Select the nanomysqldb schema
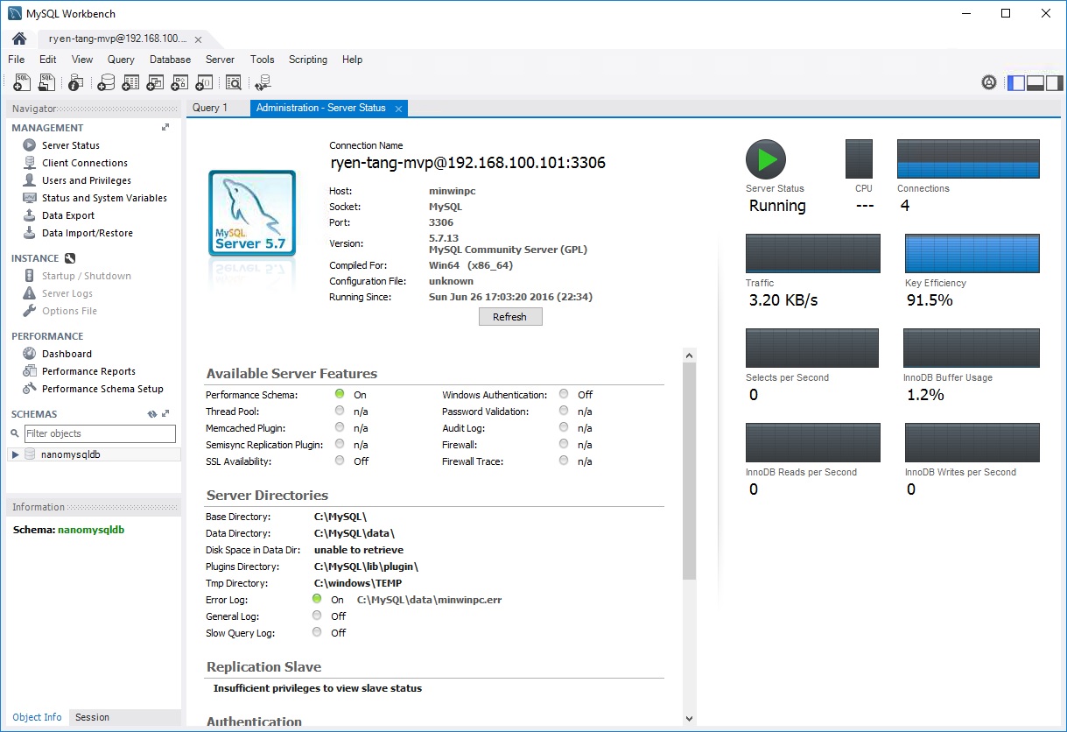 (x=70, y=454)
